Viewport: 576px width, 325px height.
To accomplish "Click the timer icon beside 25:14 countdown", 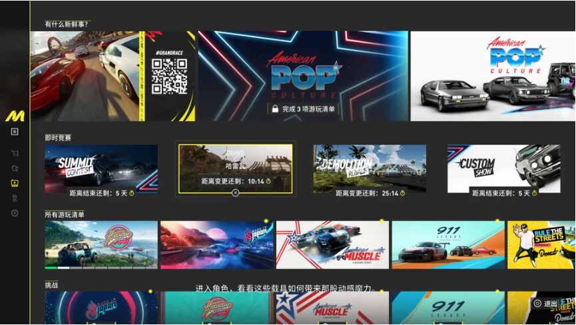I will [403, 193].
